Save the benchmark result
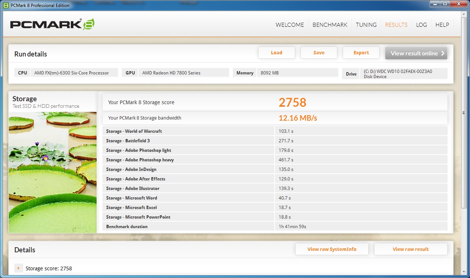Viewport: 470px width, 278px height. click(x=319, y=53)
